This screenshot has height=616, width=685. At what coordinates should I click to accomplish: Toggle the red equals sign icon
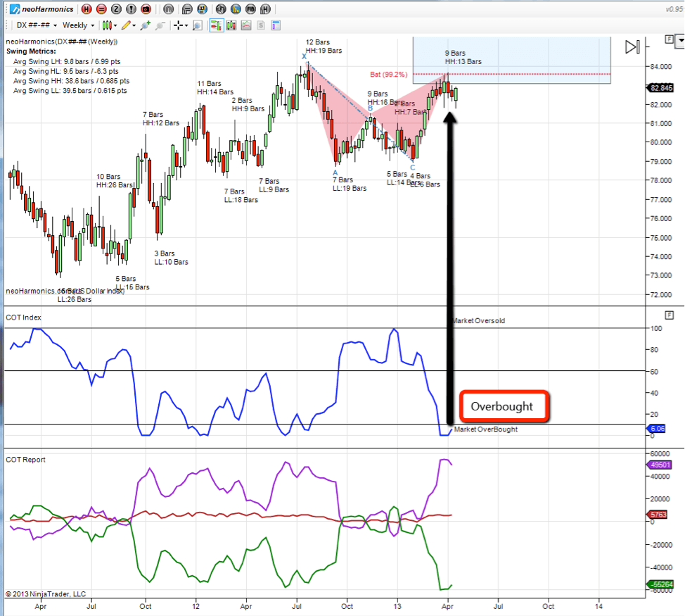pyautogui.click(x=101, y=9)
